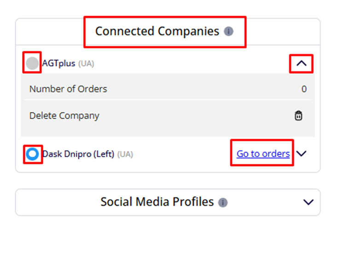
Task: Expand the Social Media Profiles section
Action: [x=308, y=202]
